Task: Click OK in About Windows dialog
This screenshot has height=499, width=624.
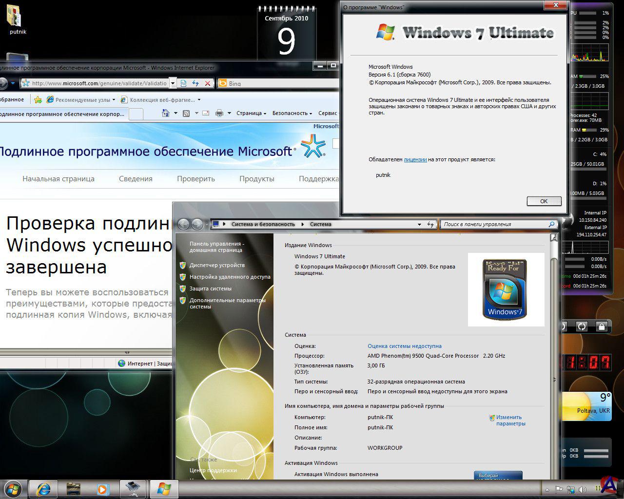Action: 544,201
